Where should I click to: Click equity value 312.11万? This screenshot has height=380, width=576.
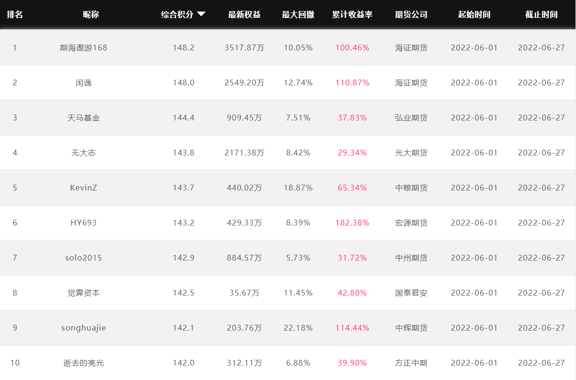[245, 363]
